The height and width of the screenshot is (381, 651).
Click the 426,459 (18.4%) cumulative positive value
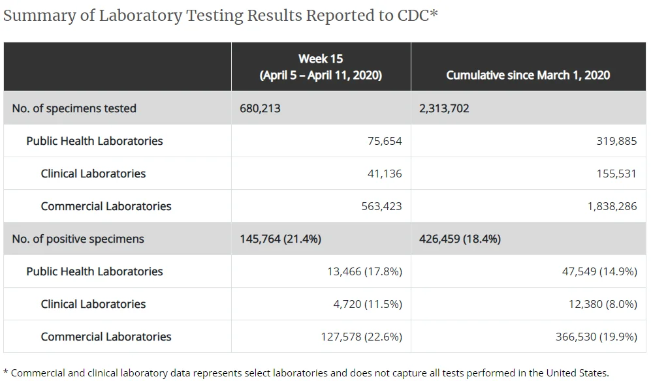[x=460, y=239]
